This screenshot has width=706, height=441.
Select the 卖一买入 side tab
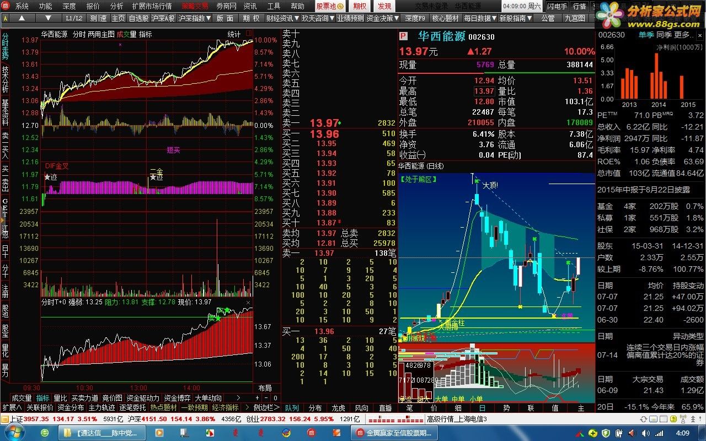click(6, 146)
